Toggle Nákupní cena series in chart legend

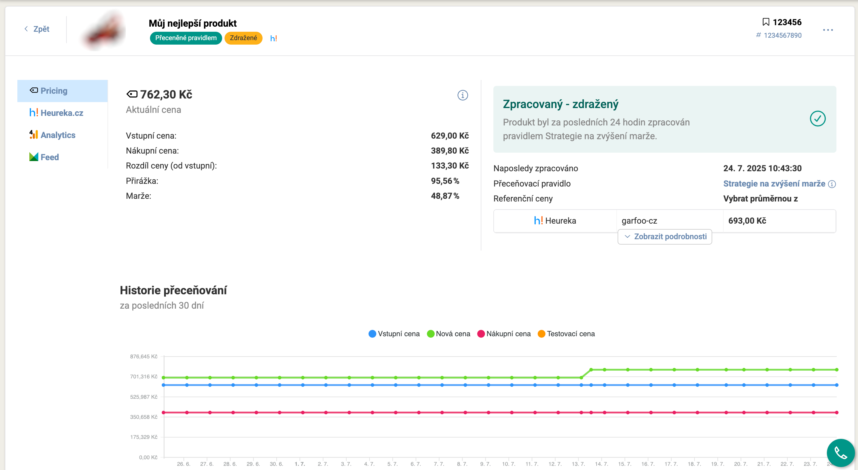(x=504, y=334)
